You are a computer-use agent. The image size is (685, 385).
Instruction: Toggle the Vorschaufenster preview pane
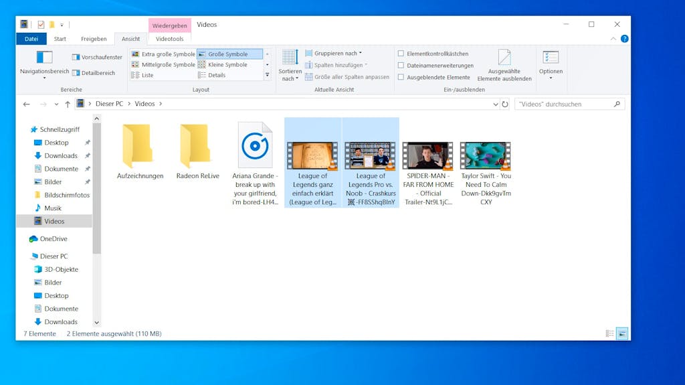pos(97,58)
